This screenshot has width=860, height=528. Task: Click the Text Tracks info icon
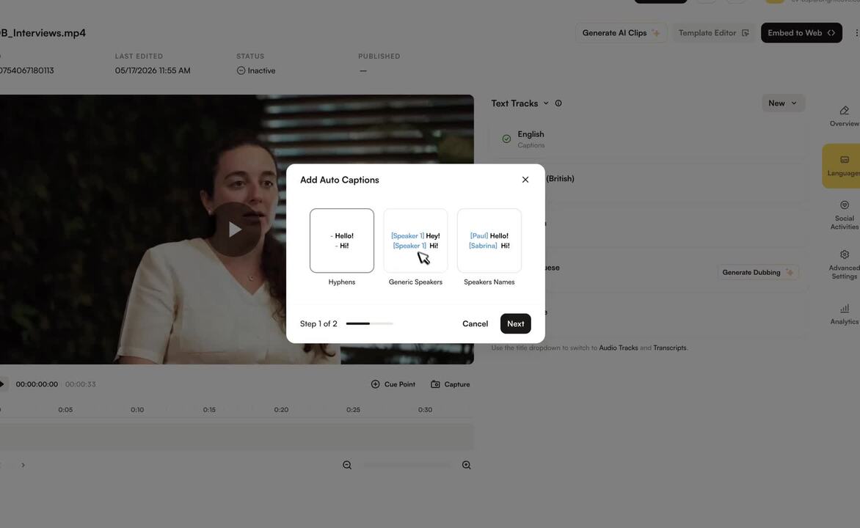coord(558,103)
